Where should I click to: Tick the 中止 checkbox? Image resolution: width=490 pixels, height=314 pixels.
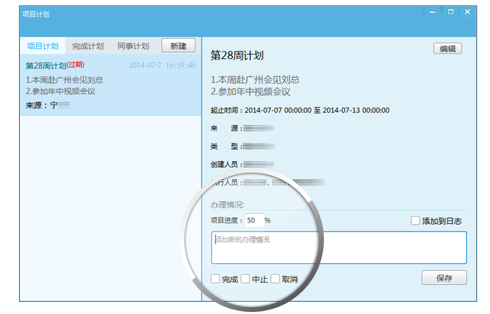pos(245,279)
